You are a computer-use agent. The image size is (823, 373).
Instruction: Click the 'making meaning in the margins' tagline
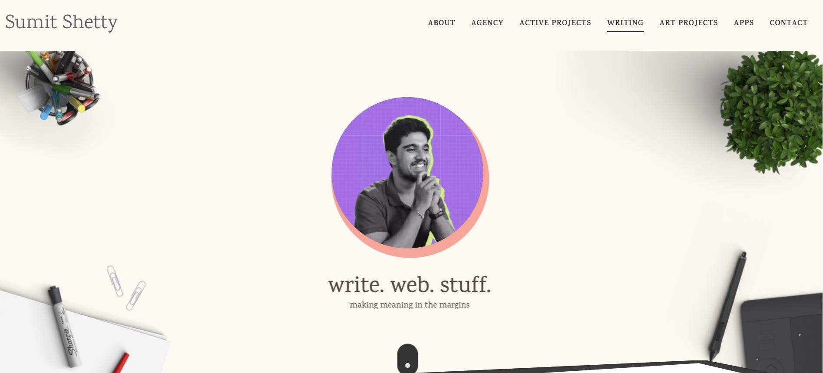point(410,305)
